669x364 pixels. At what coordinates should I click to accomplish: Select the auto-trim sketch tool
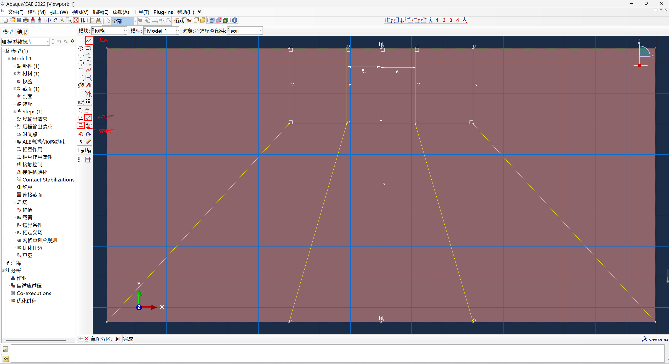pyautogui.click(x=81, y=94)
